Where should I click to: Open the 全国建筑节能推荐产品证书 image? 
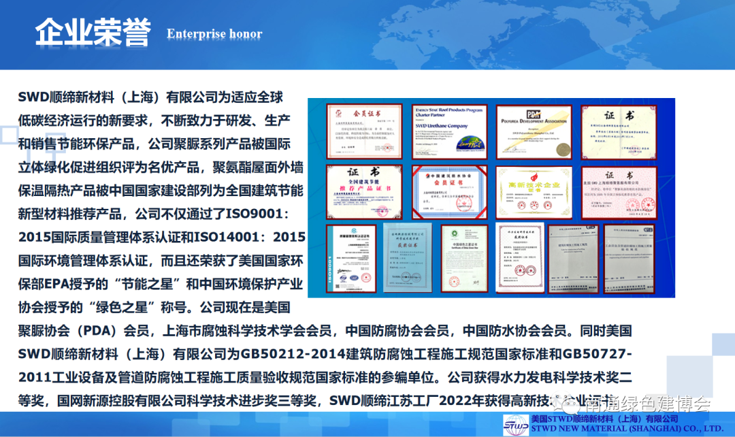coord(364,192)
